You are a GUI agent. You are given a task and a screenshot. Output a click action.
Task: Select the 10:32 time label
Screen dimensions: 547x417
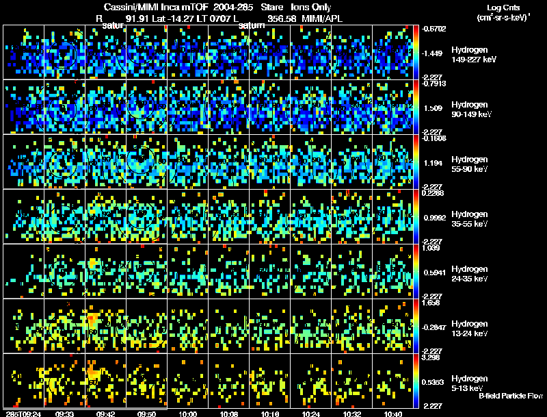[352, 414]
